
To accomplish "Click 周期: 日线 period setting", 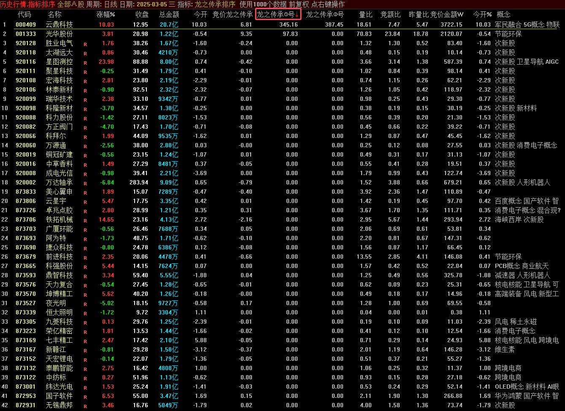I will (x=102, y=4).
